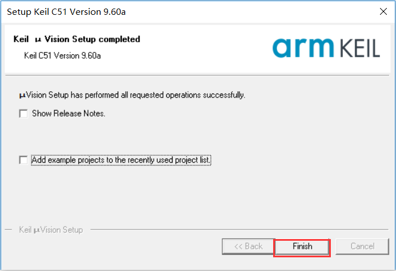Click the 'Keil C51 Version 9.60a' subtitle
Image resolution: width=396 pixels, height=271 pixels.
tap(63, 55)
